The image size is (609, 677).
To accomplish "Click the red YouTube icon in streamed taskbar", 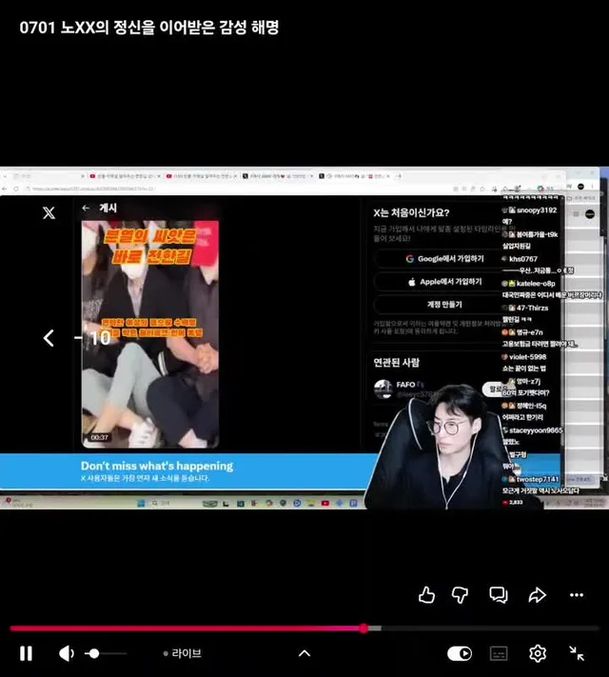I will click(325, 503).
